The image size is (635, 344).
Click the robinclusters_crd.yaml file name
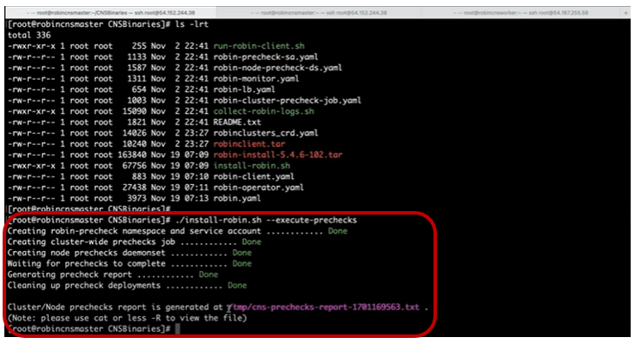[x=266, y=133]
